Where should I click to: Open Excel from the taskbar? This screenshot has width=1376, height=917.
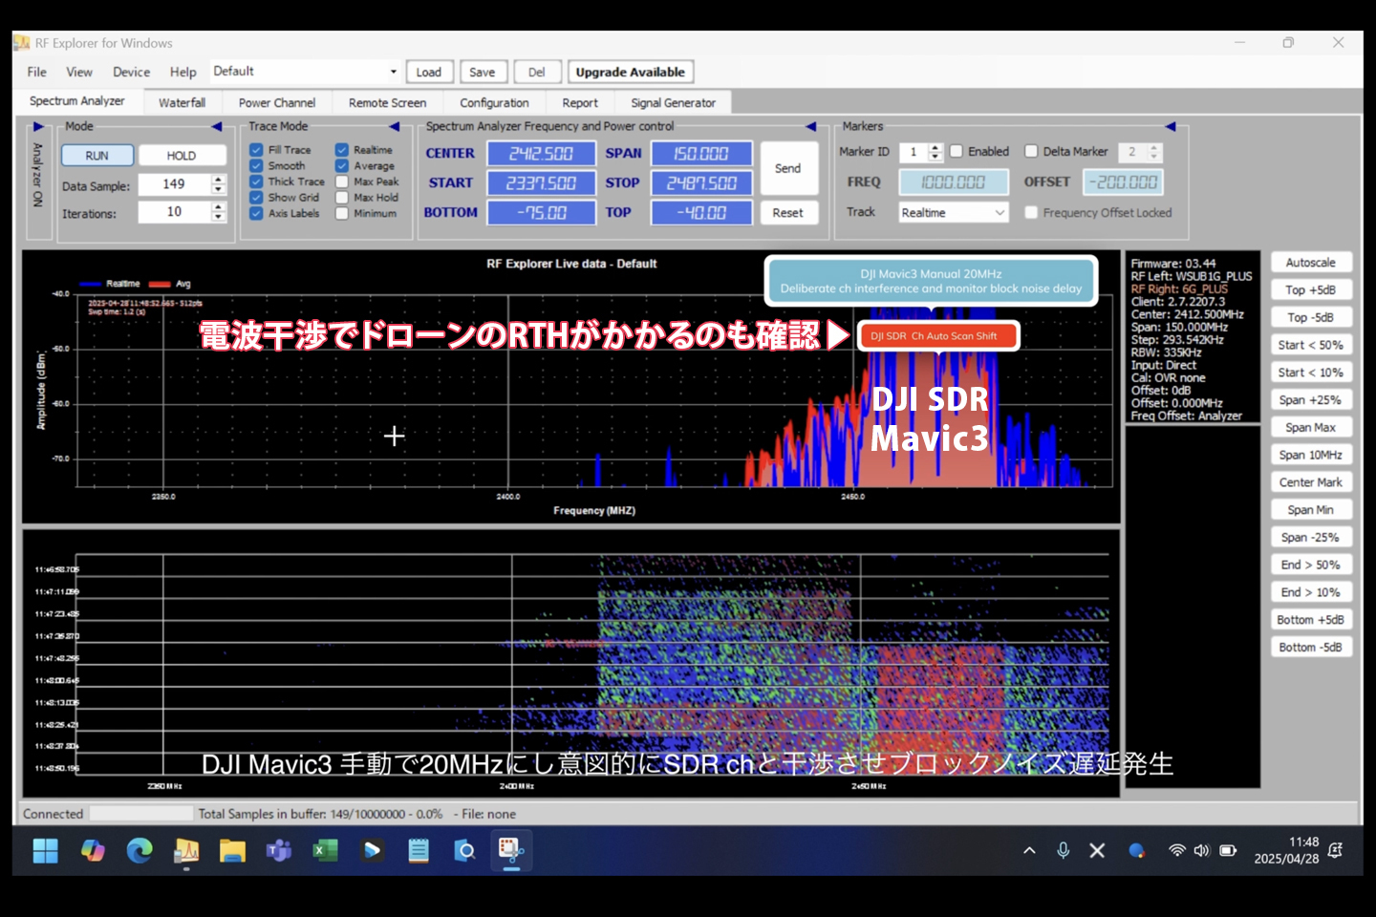(x=325, y=850)
